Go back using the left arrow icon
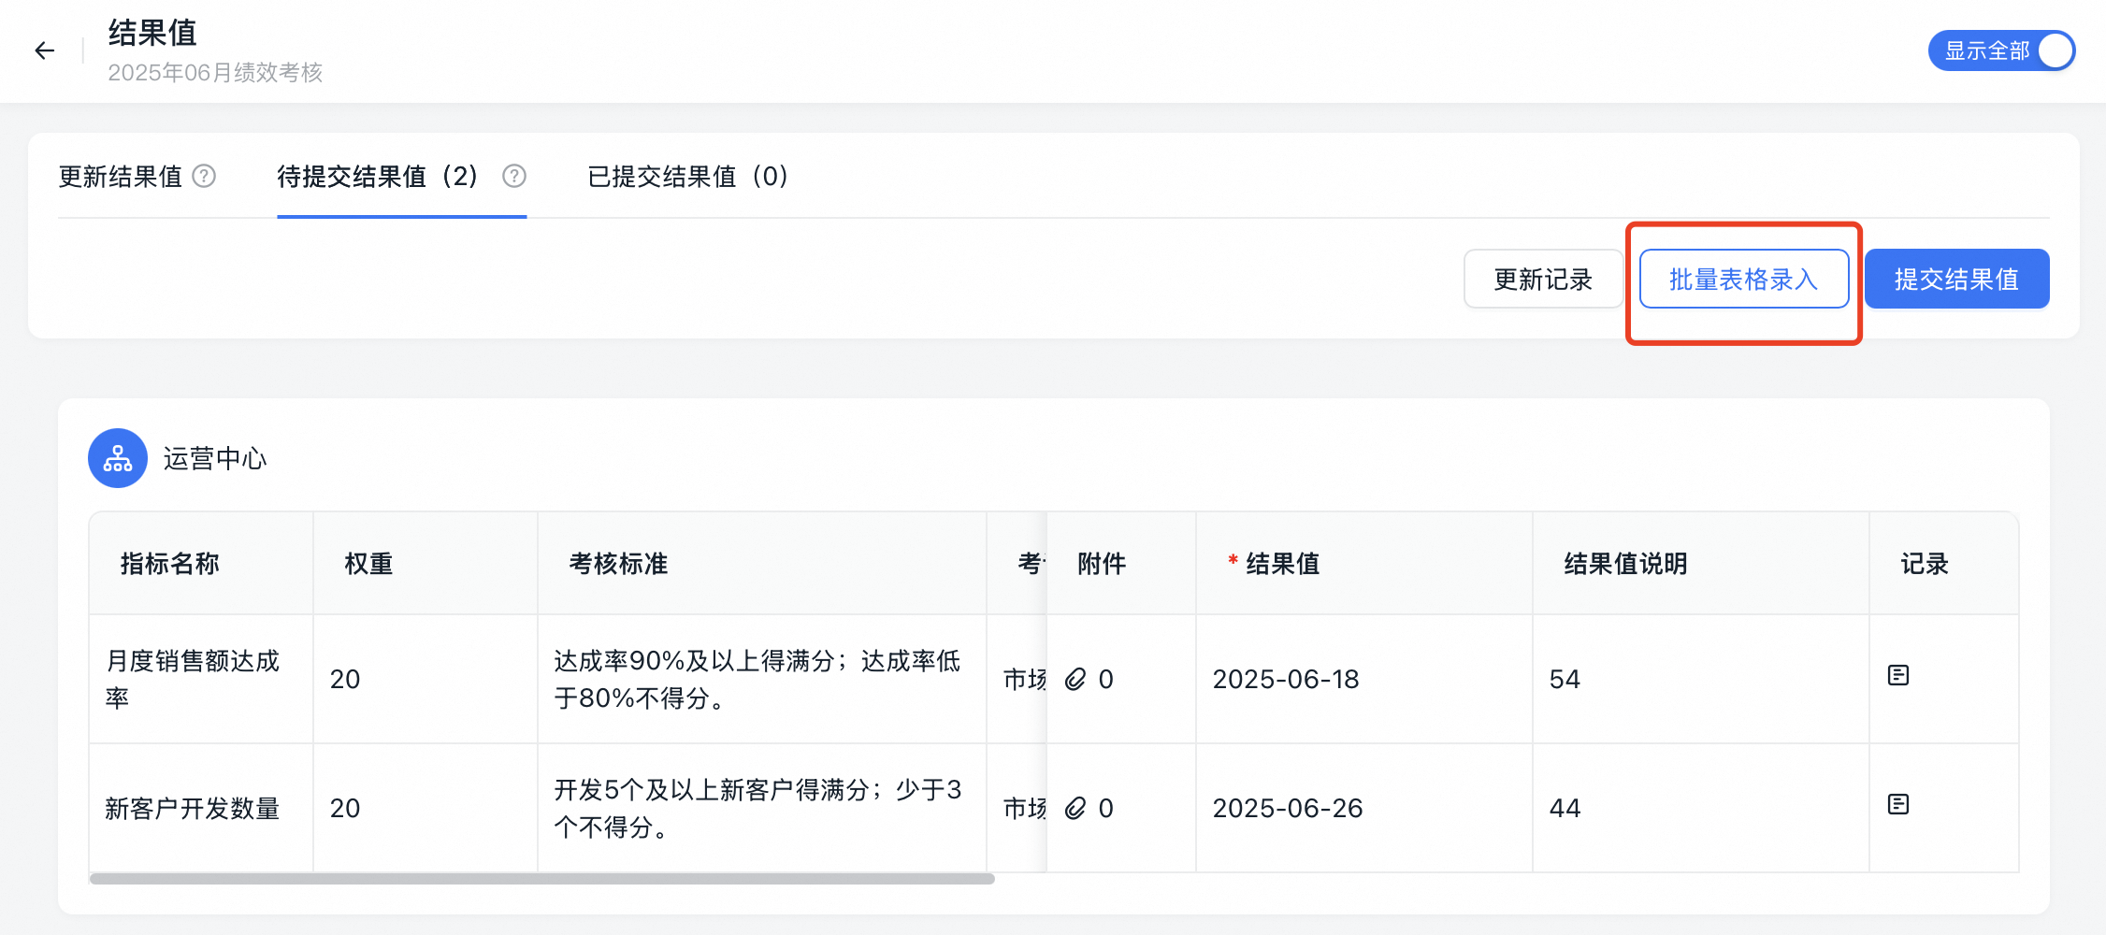 pyautogui.click(x=45, y=50)
